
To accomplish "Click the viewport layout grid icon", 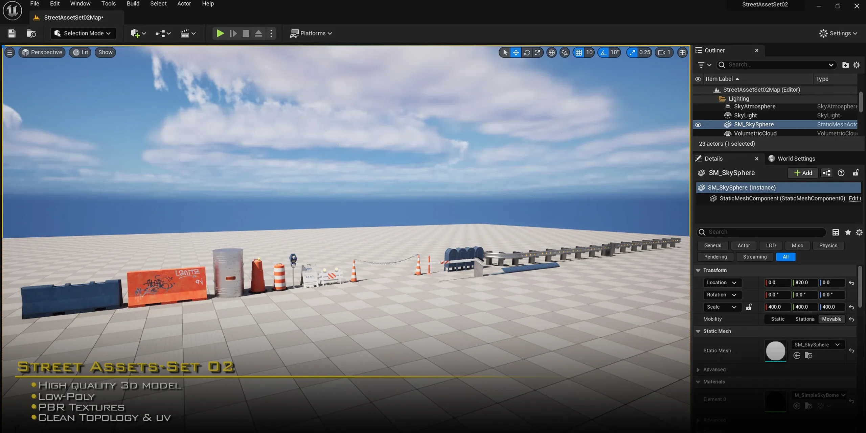I will click(x=682, y=52).
